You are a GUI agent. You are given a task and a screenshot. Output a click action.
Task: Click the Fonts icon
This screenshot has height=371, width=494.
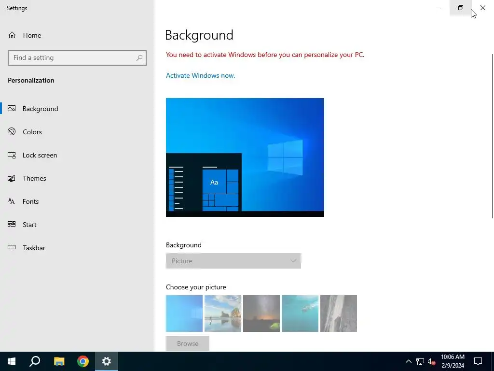pos(12,201)
